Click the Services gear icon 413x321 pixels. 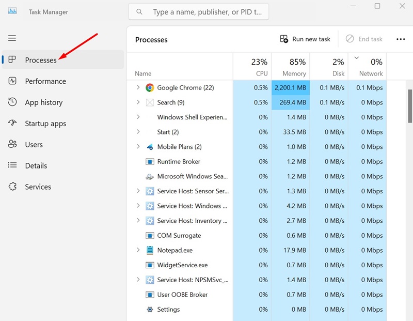coord(13,187)
